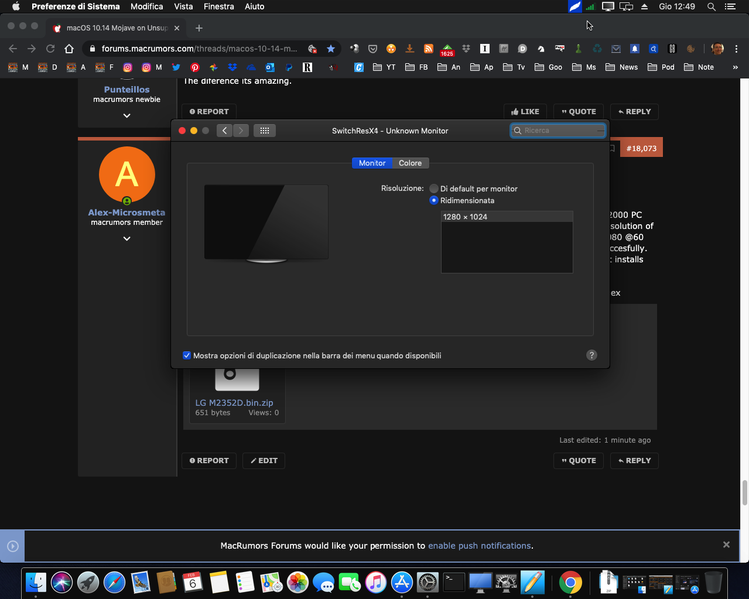The image size is (749, 599).
Task: Click the 'enable push notifications' link
Action: 480,545
